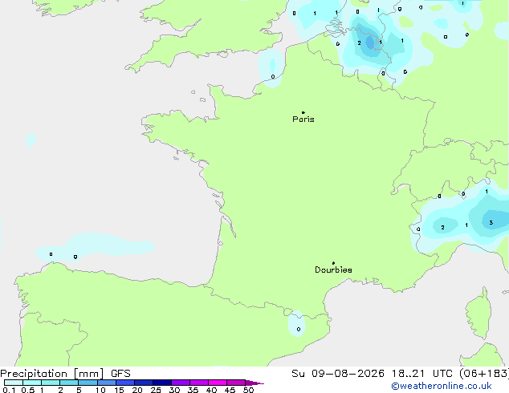Click the precipitation value 2 over Belgium
This screenshot has width=509, height=393.
point(359,43)
